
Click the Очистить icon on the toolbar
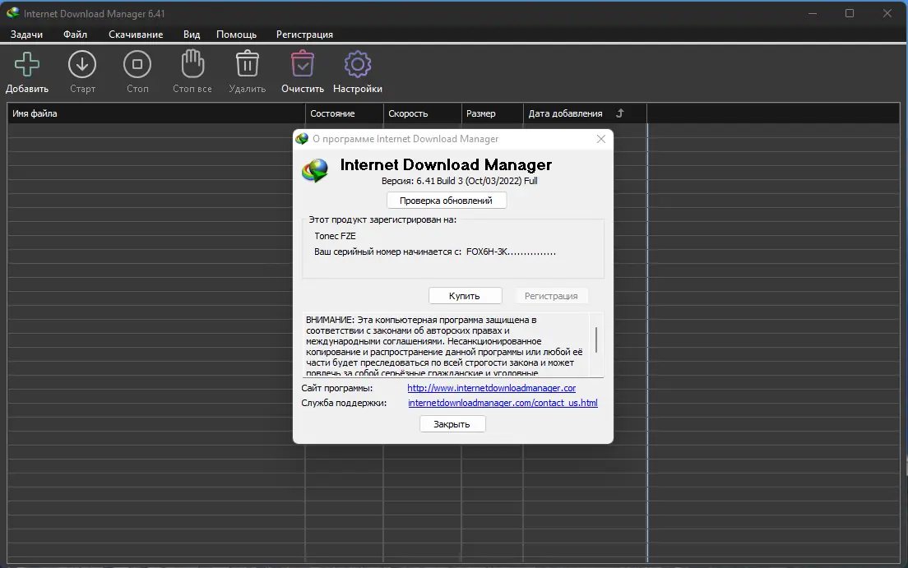tap(302, 63)
